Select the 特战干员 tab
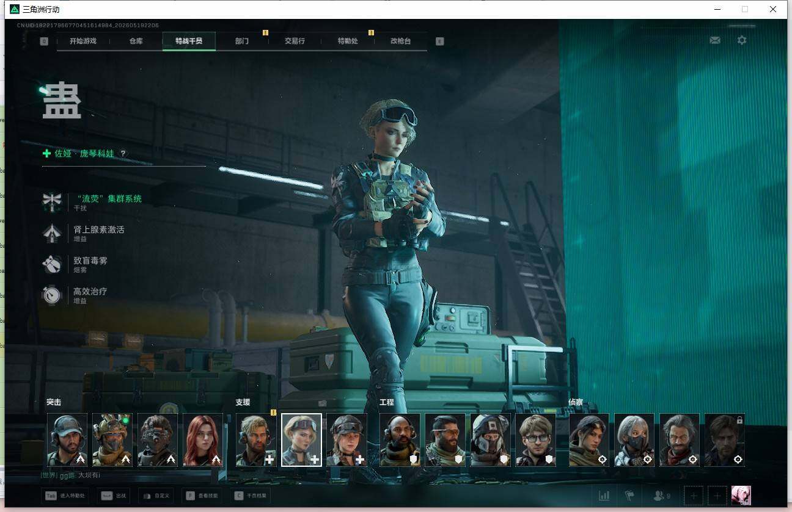Viewport: 792px width, 512px height. (189, 41)
